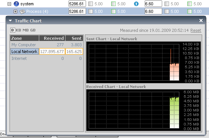Click the blue question mark system icon
The width and height of the screenshot is (209, 138).
coord(16,4)
